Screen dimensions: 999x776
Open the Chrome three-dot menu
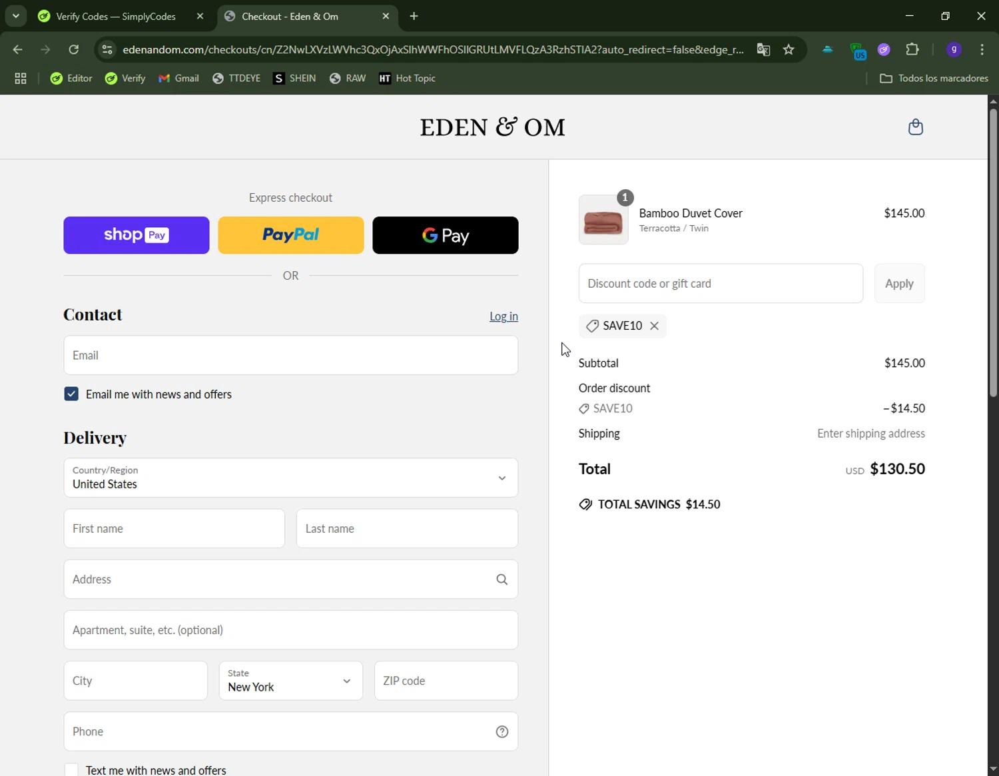click(982, 49)
